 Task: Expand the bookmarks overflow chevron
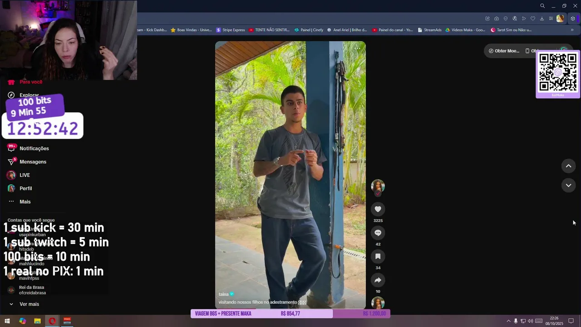click(572, 30)
